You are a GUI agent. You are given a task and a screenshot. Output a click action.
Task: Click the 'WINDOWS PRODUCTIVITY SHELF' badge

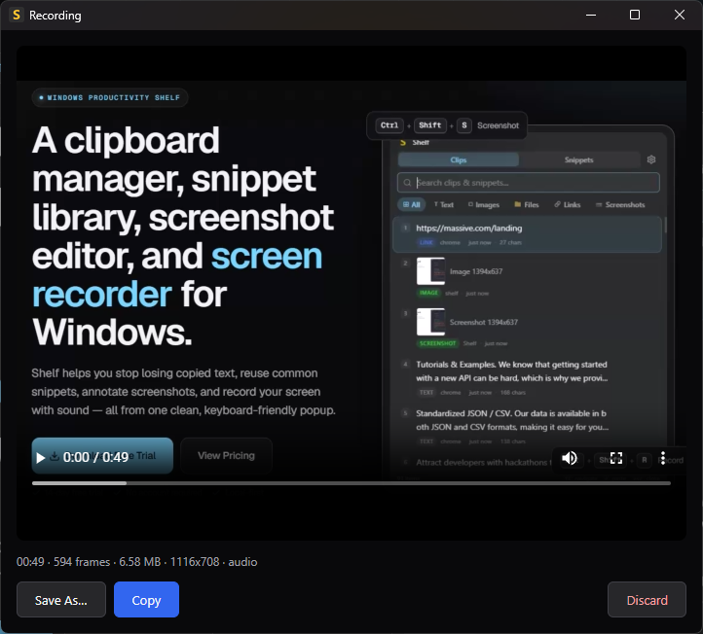coord(110,97)
